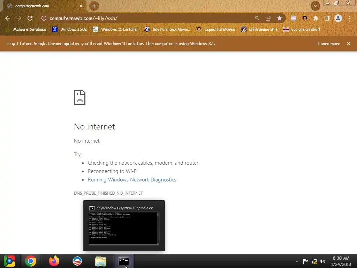The image size is (357, 268).
Task: Open the network status tray icon
Action: click(x=314, y=261)
